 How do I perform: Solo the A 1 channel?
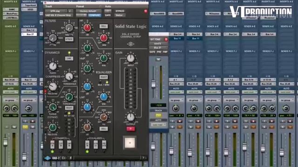click(x=173, y=127)
